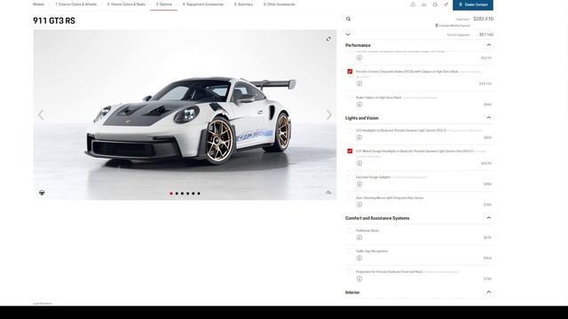Click the send/arrow icon next to Dealer Contact
Image resolution: width=568 pixels, height=319 pixels.
coord(446,4)
